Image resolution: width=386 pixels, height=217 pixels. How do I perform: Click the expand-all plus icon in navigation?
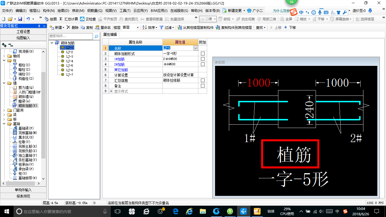[4, 45]
